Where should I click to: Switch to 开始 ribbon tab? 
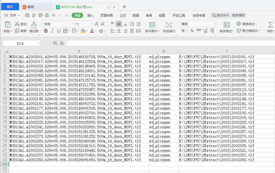coord(77,15)
